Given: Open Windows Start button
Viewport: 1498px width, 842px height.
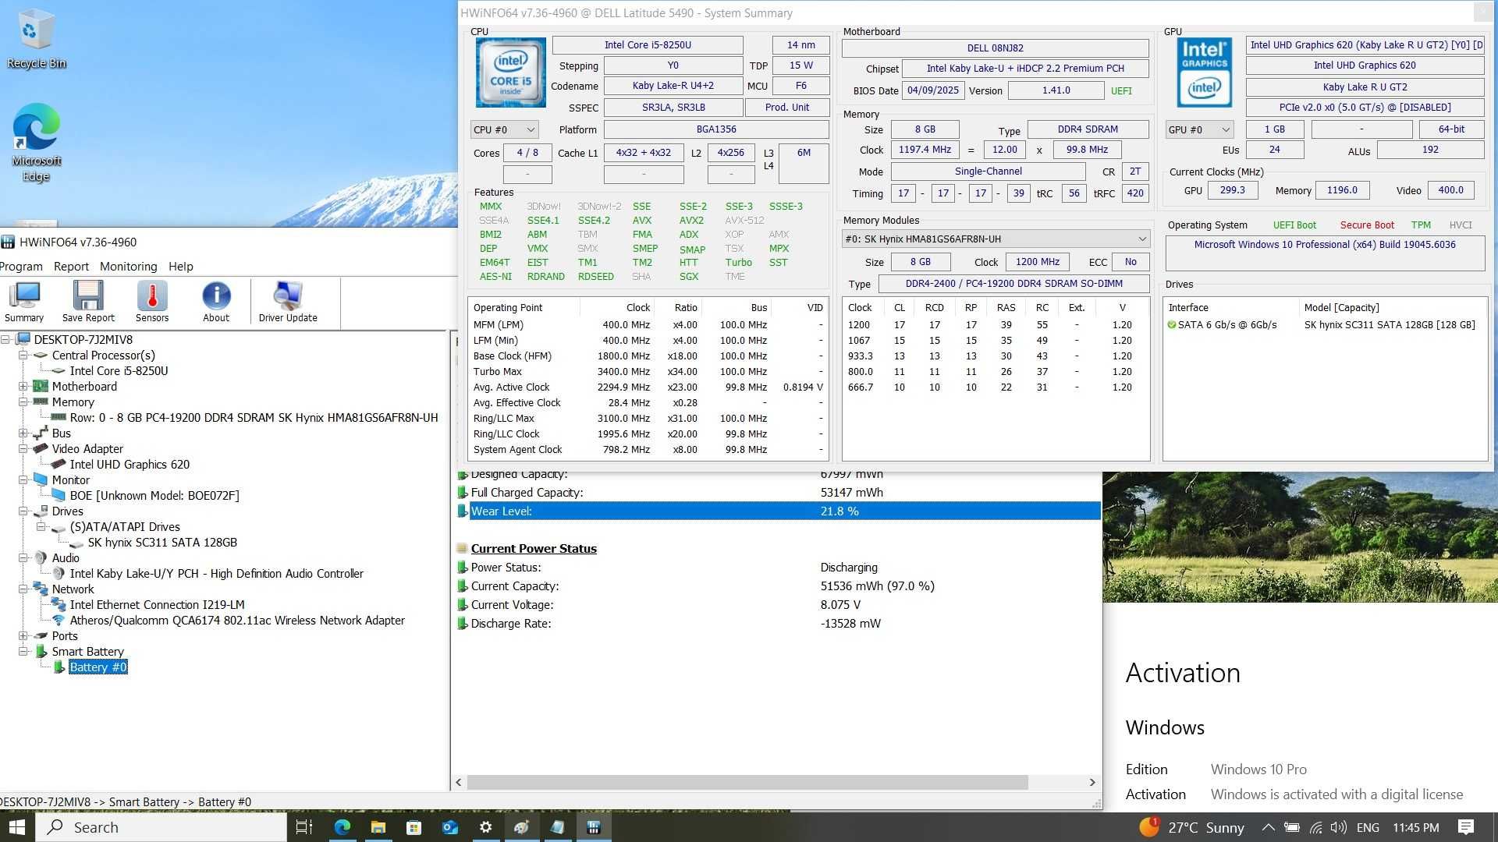Looking at the screenshot, I should (x=17, y=827).
